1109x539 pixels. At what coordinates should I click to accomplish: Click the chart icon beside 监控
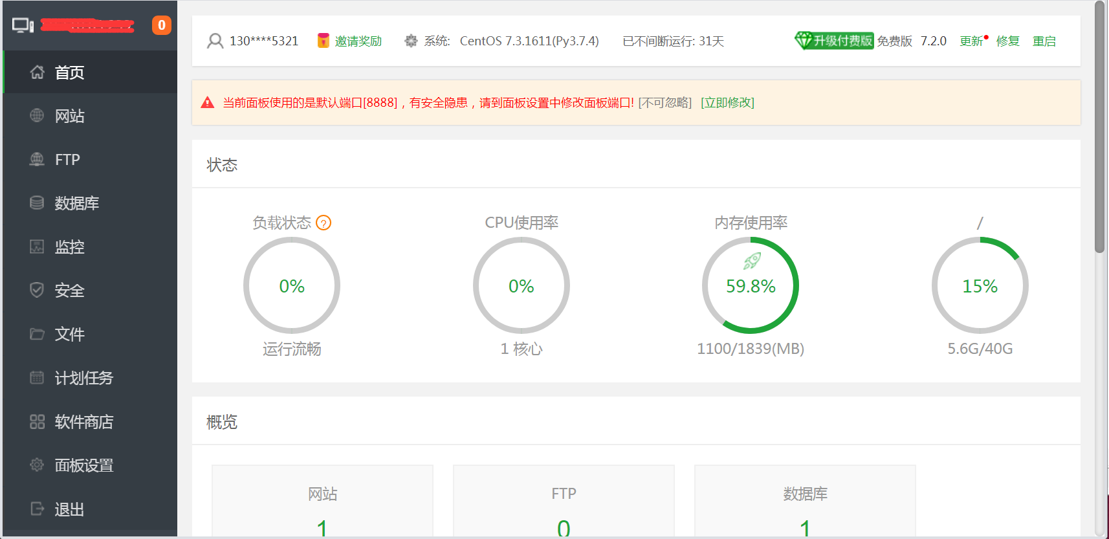(37, 247)
